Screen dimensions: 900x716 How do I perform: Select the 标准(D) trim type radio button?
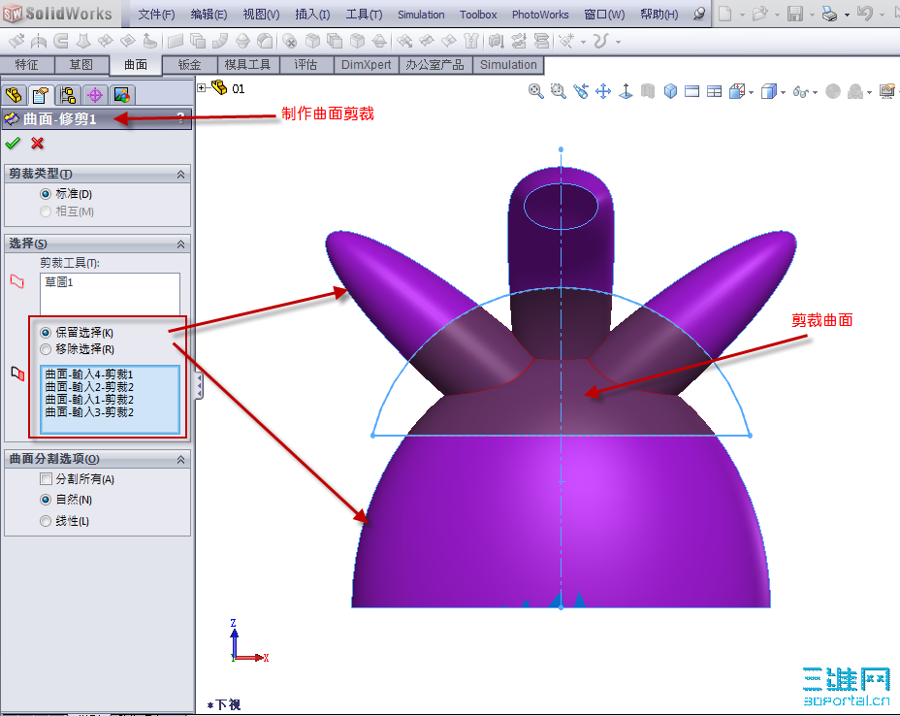[46, 194]
